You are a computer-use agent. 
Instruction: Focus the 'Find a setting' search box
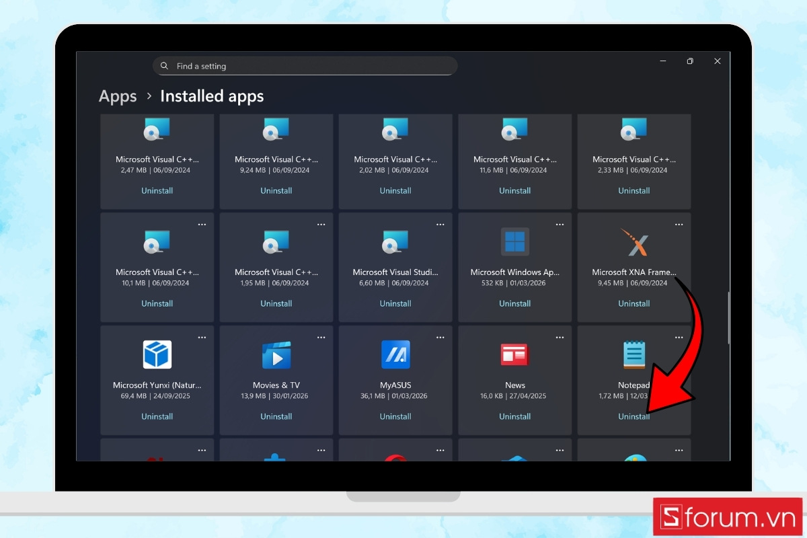click(305, 66)
